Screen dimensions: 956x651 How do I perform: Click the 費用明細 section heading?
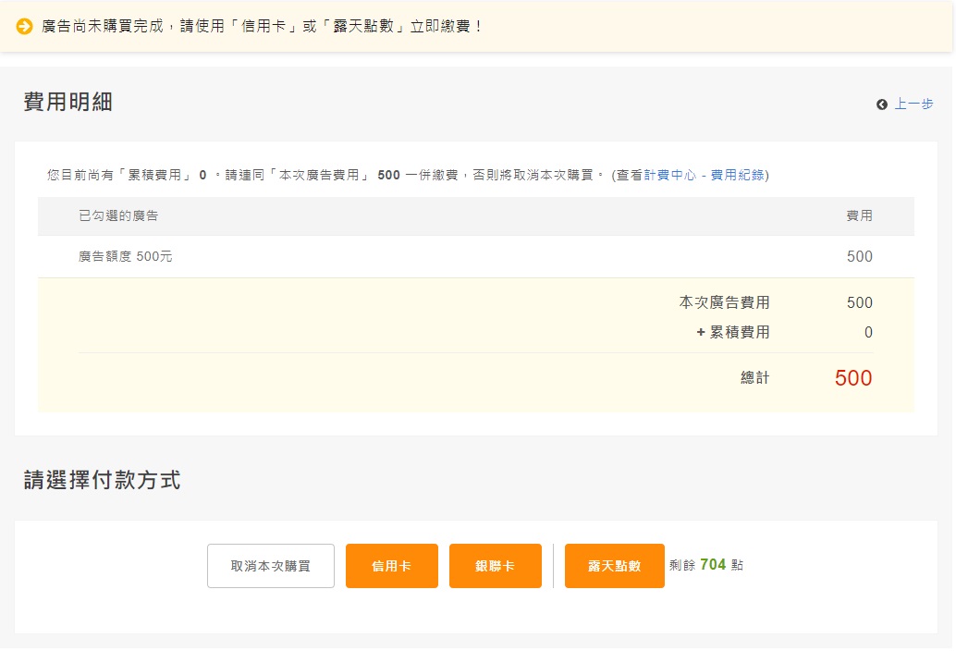click(x=68, y=103)
